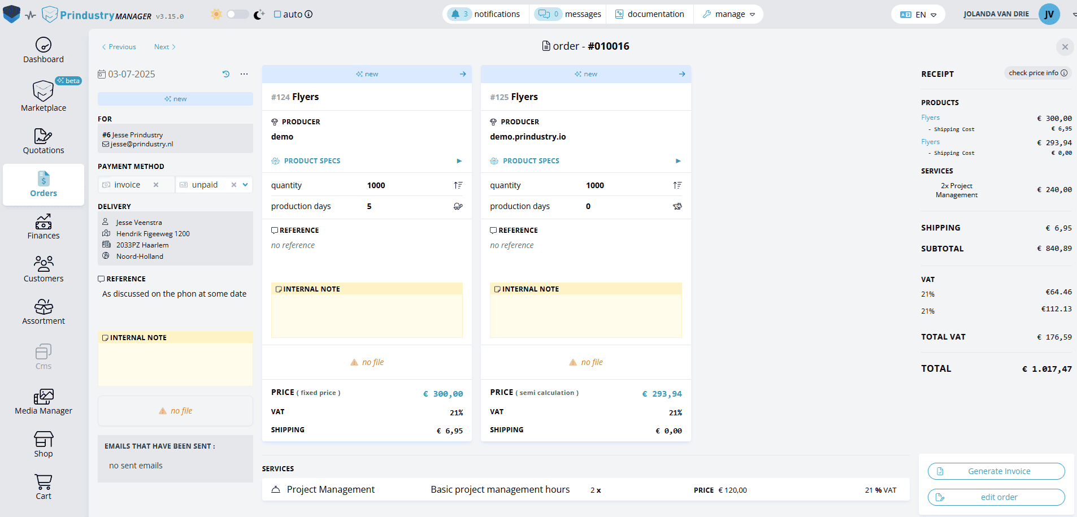Open the manage dropdown menu
This screenshot has height=517, width=1077.
(x=729, y=14)
